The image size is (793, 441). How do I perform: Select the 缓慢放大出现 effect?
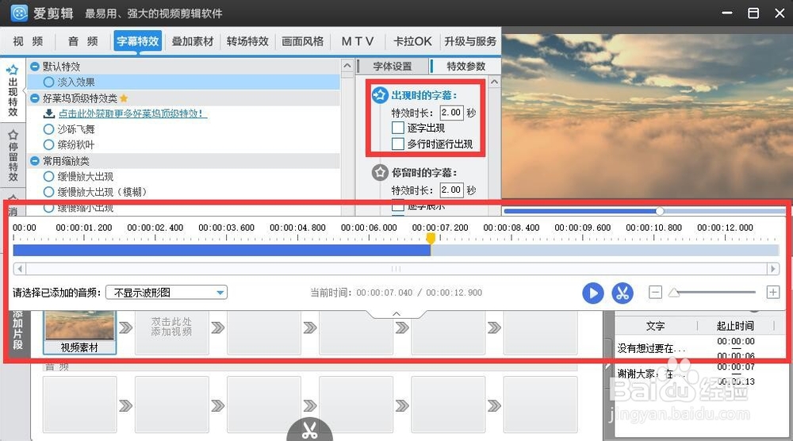tap(48, 177)
